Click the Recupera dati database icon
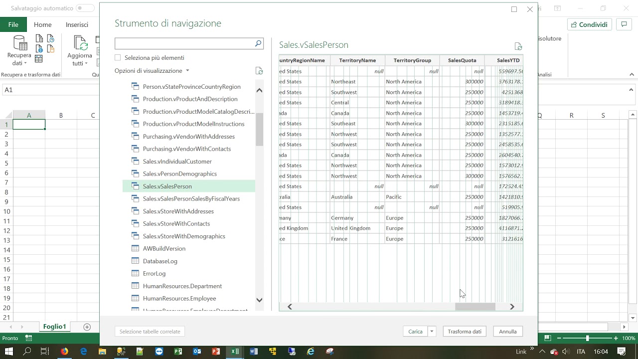The height and width of the screenshot is (359, 638). pyautogui.click(x=20, y=43)
